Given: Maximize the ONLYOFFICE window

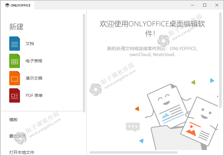Looking at the screenshot, I should pos(205,5).
